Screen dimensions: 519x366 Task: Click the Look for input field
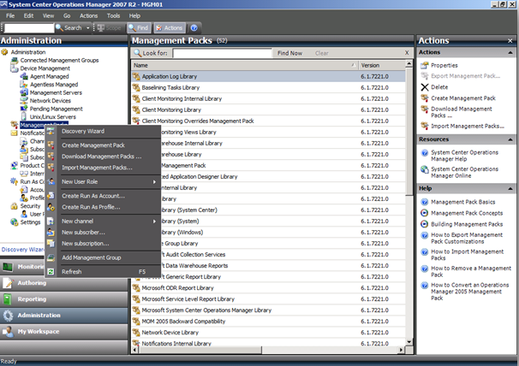(222, 53)
